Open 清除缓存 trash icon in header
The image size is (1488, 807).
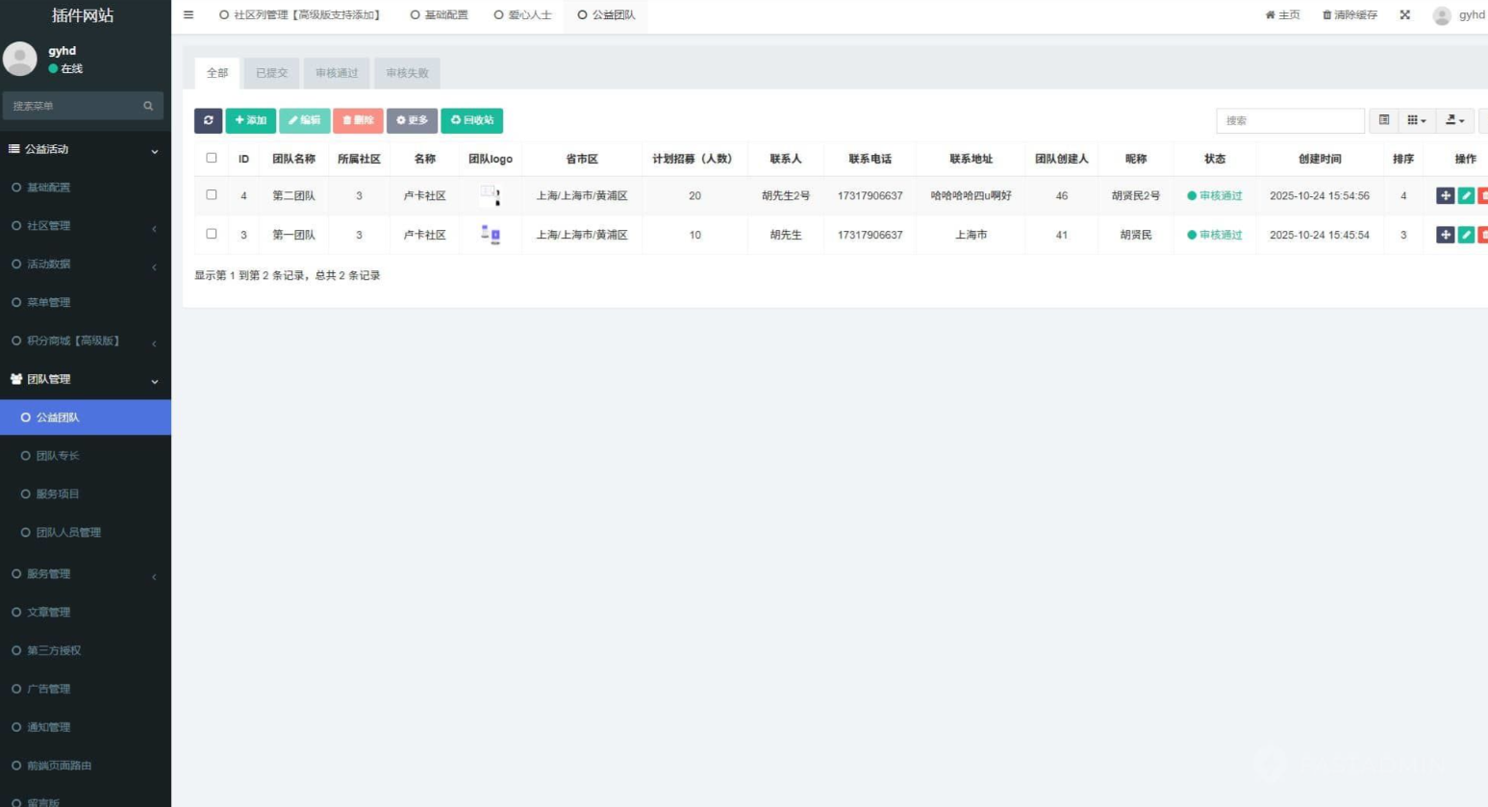pyautogui.click(x=1327, y=14)
